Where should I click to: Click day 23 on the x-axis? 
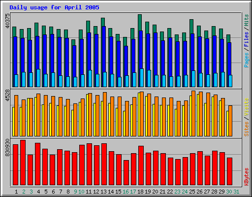coord(177,192)
